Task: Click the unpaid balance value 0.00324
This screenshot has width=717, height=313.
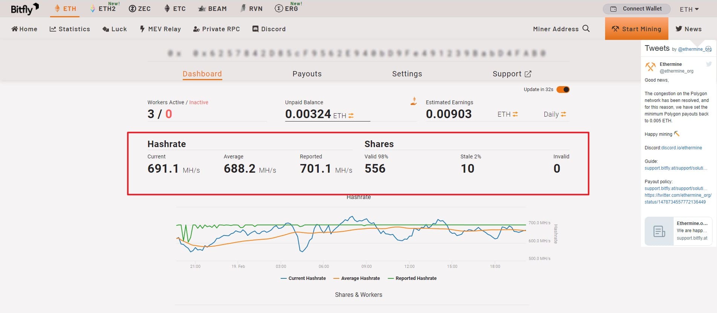Action: click(308, 114)
